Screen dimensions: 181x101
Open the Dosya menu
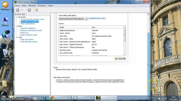pyautogui.click(x=18, y=6)
